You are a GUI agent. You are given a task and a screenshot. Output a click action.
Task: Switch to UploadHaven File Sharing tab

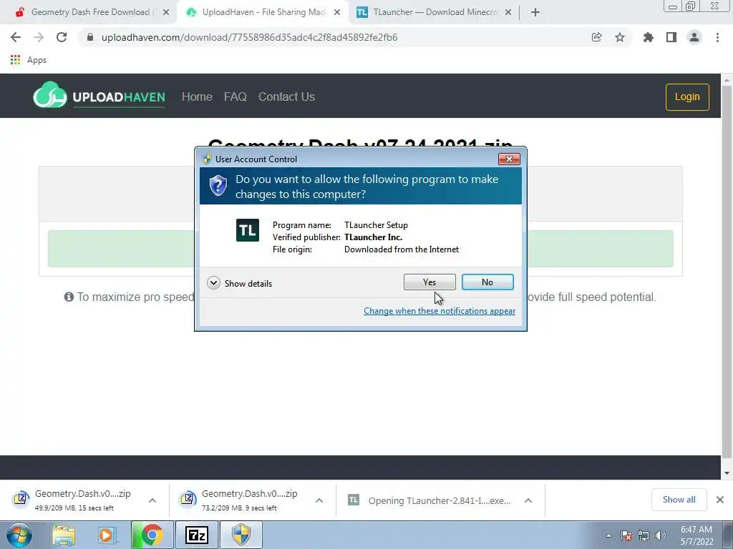(x=263, y=12)
